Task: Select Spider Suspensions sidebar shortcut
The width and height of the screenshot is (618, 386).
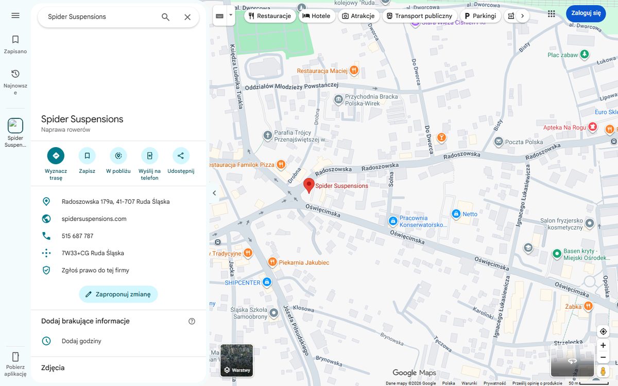Action: click(15, 133)
